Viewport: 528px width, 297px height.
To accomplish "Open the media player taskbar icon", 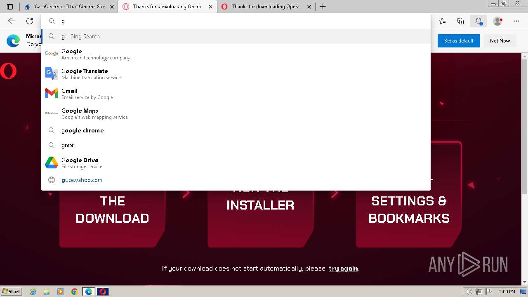I will [61, 292].
